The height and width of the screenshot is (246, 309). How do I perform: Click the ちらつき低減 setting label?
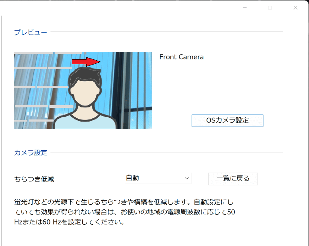[x=34, y=179]
